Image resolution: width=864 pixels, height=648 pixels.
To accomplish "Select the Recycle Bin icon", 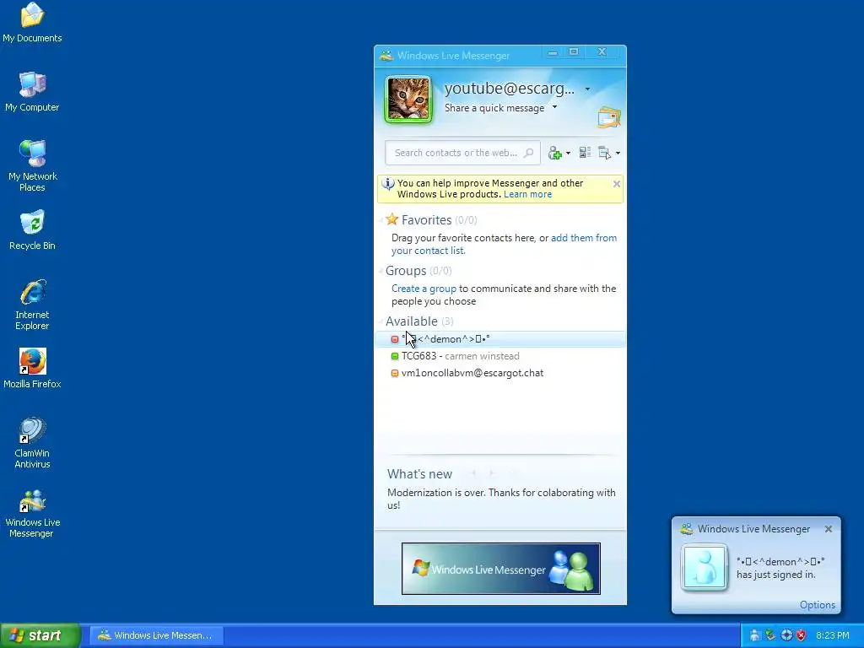I will [33, 229].
